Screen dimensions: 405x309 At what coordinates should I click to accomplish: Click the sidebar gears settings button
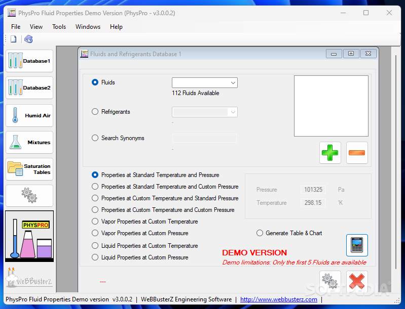(29, 196)
